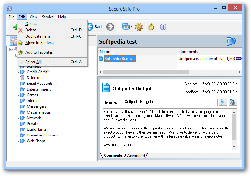Screen dimensions: 251x176
Task: Choose Delete from Edit menu
Action: click(x=52, y=30)
